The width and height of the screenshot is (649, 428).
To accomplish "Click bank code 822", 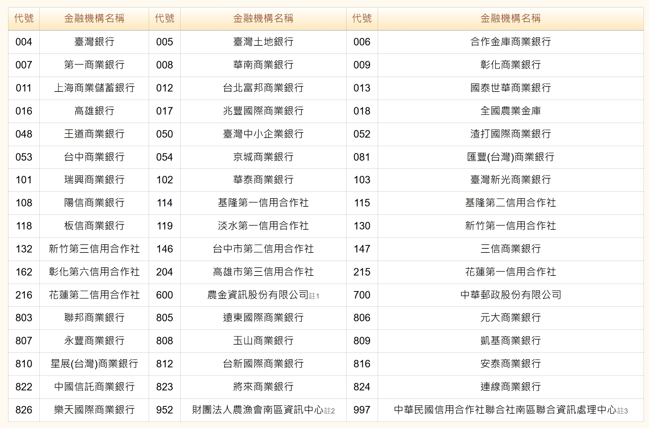I will (x=24, y=387).
